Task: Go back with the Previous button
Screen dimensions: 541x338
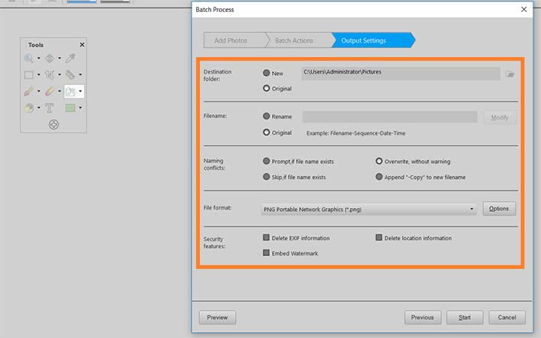Action: pyautogui.click(x=422, y=317)
